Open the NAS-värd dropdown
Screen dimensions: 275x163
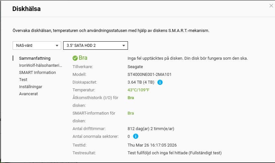pyautogui.click(x=37, y=46)
